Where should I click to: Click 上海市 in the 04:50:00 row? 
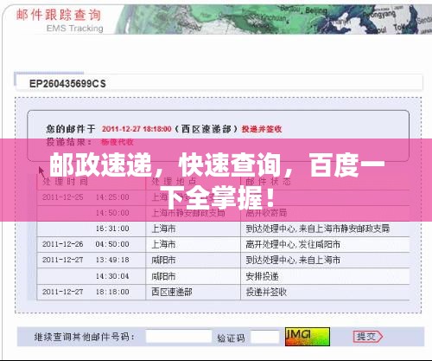click(163, 244)
